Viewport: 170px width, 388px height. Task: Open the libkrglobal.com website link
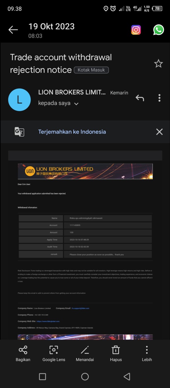click(48, 321)
